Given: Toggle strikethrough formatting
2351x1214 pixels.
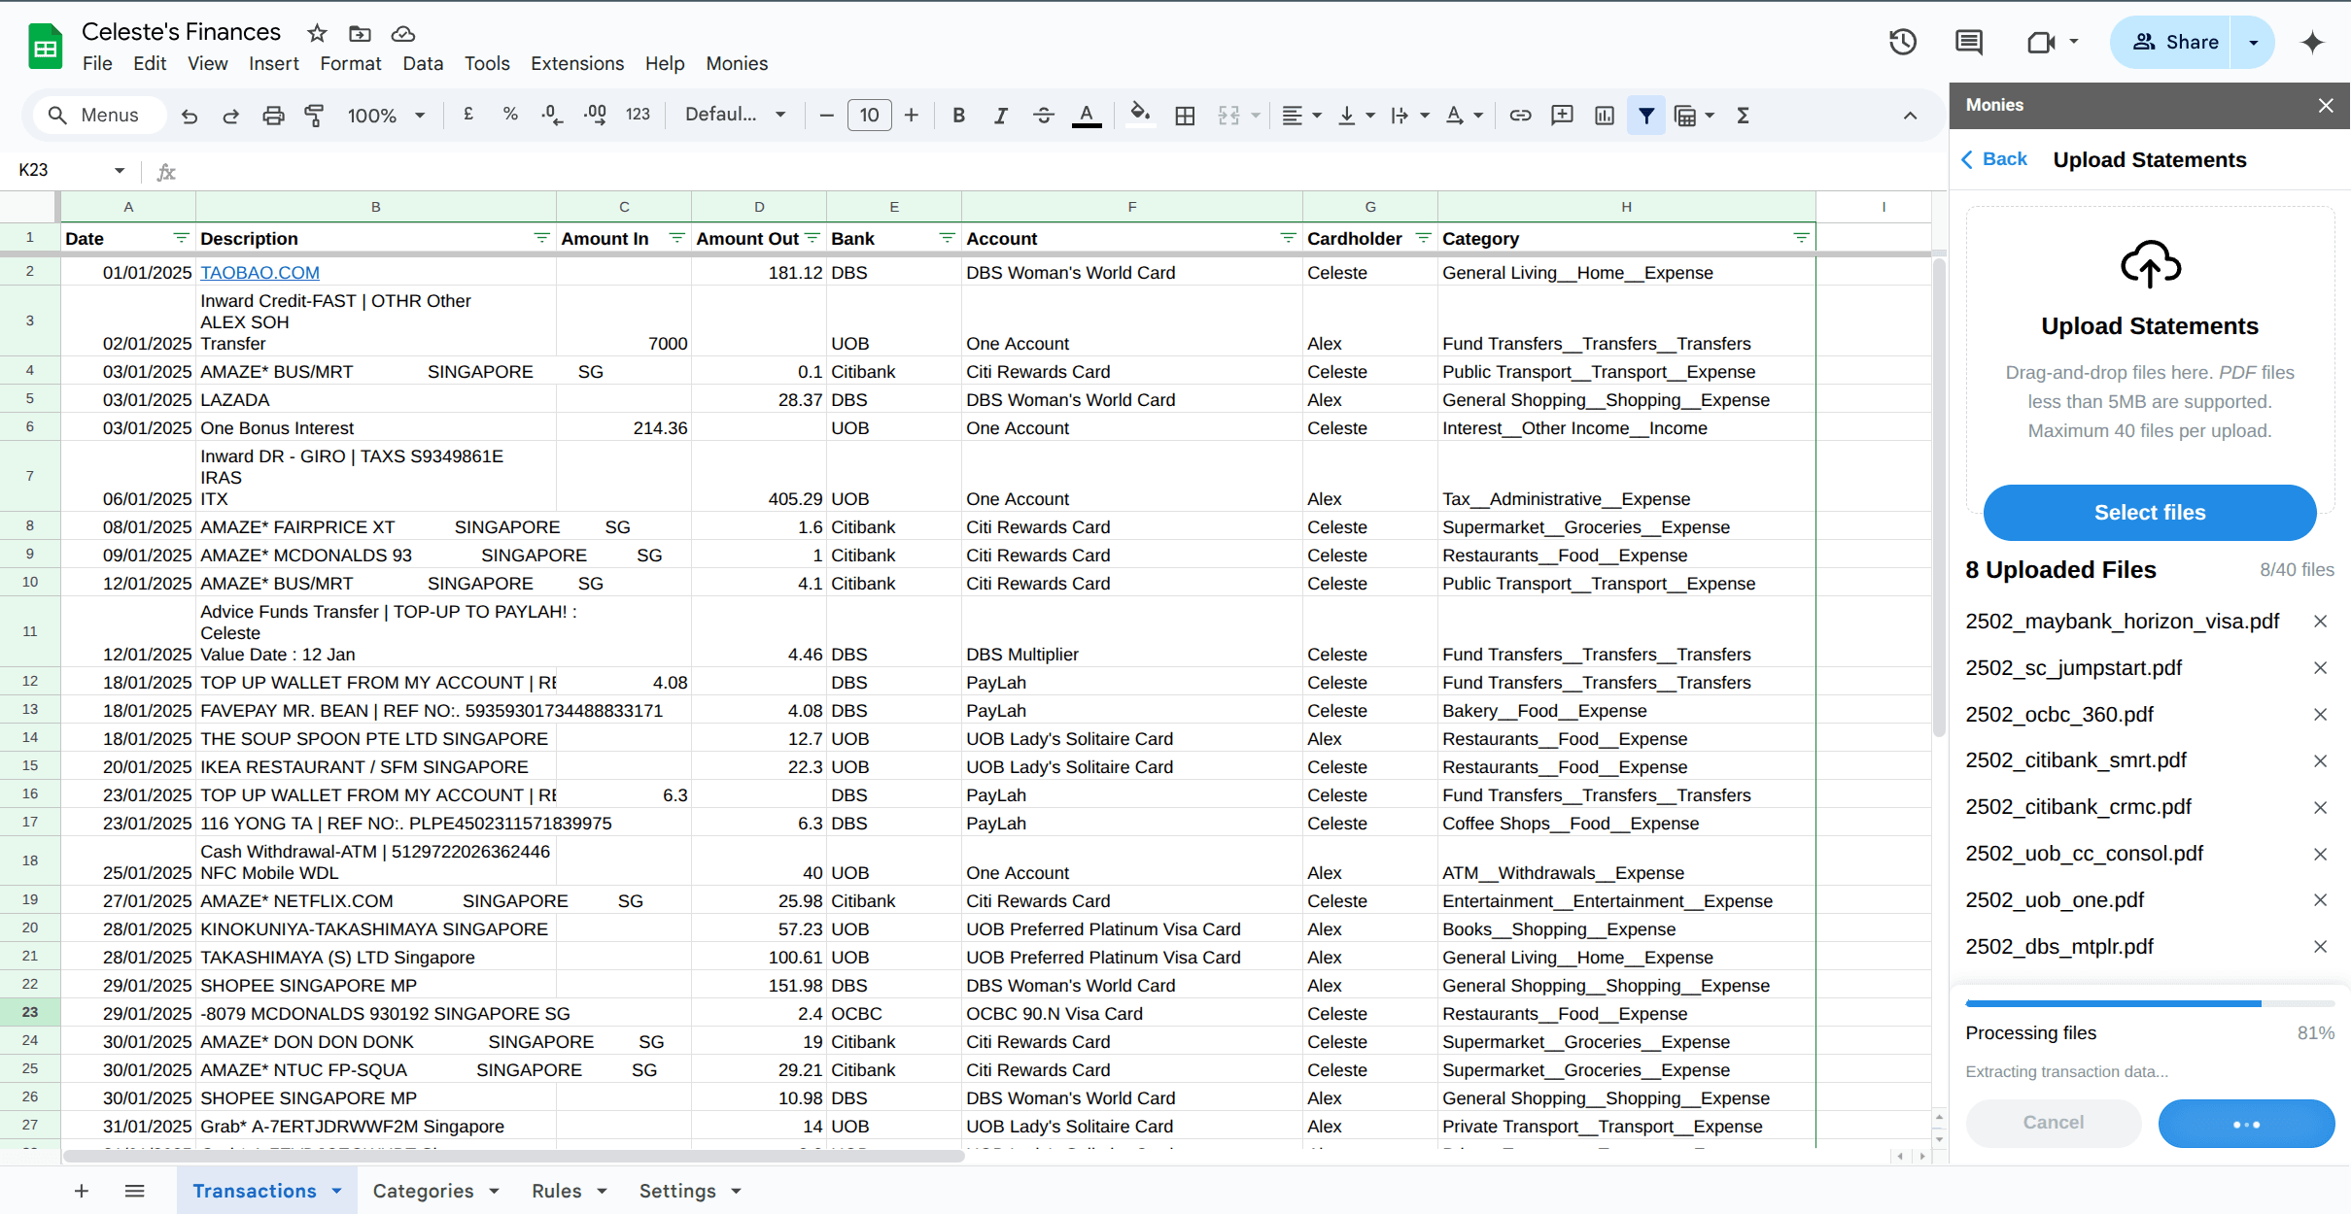Looking at the screenshot, I should [x=1044, y=116].
